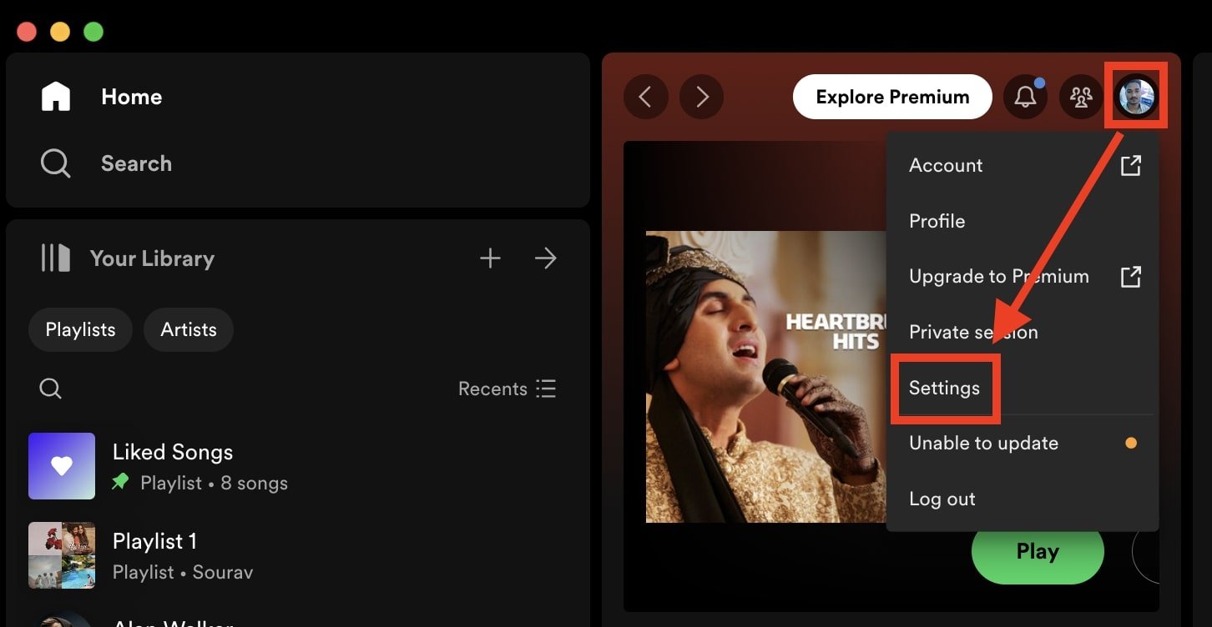Click the Liked Songs heart cover
The width and height of the screenshot is (1212, 627).
click(62, 466)
